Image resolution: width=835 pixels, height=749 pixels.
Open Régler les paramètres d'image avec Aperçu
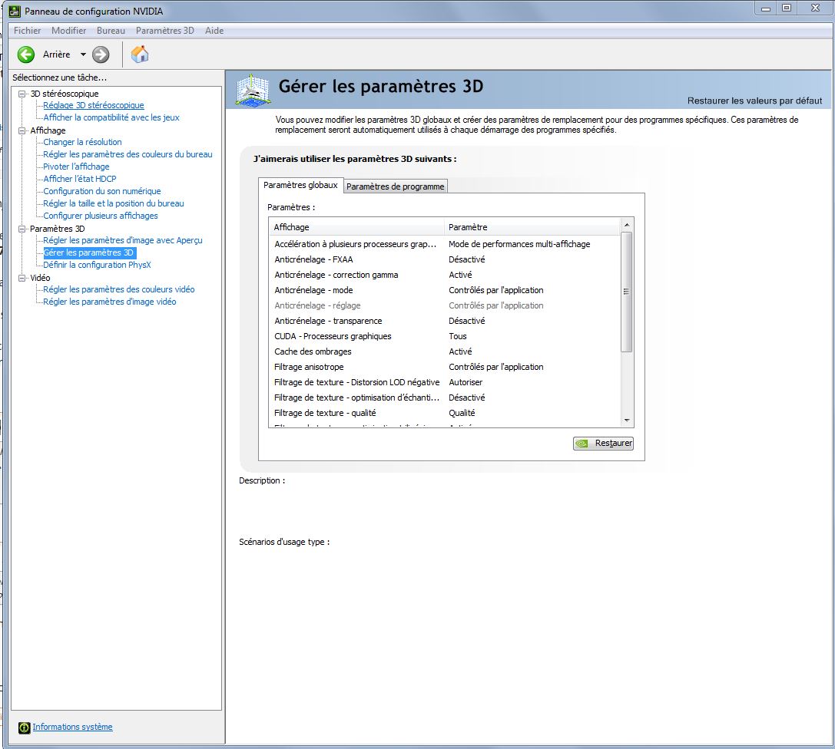(x=123, y=240)
